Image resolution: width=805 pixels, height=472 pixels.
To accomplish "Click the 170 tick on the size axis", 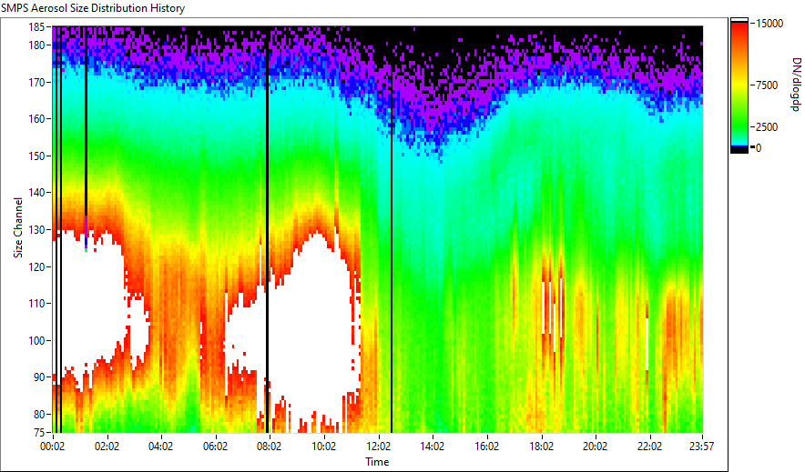I will [36, 82].
